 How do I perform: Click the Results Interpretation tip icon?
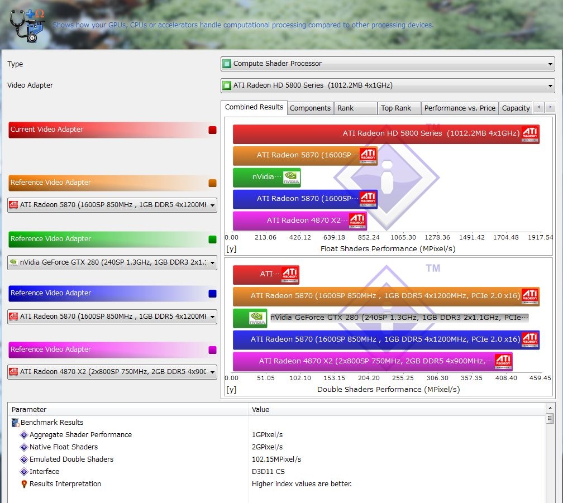click(24, 484)
